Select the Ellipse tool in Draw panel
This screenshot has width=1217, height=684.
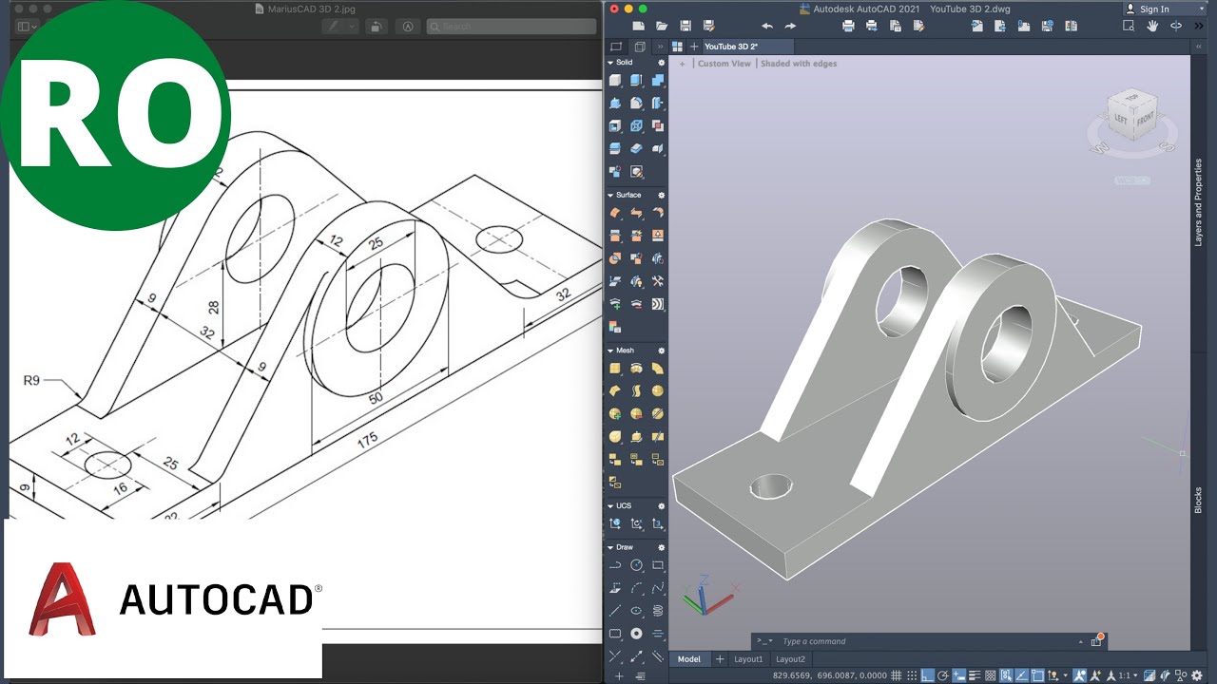tap(636, 611)
